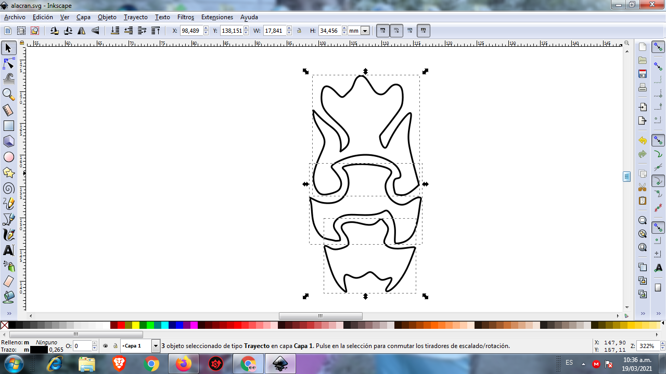Click the Undo arrow icon

(643, 141)
